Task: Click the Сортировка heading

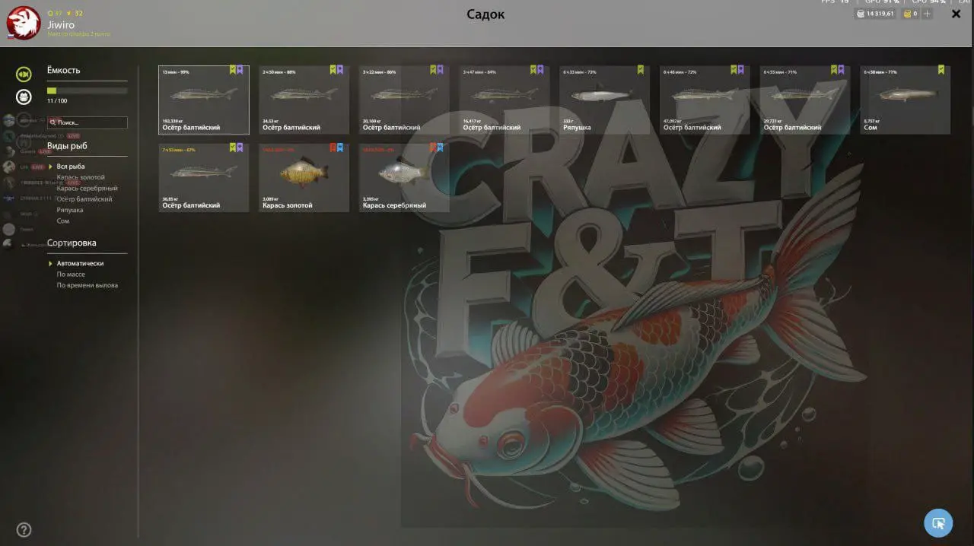Action: pos(72,243)
